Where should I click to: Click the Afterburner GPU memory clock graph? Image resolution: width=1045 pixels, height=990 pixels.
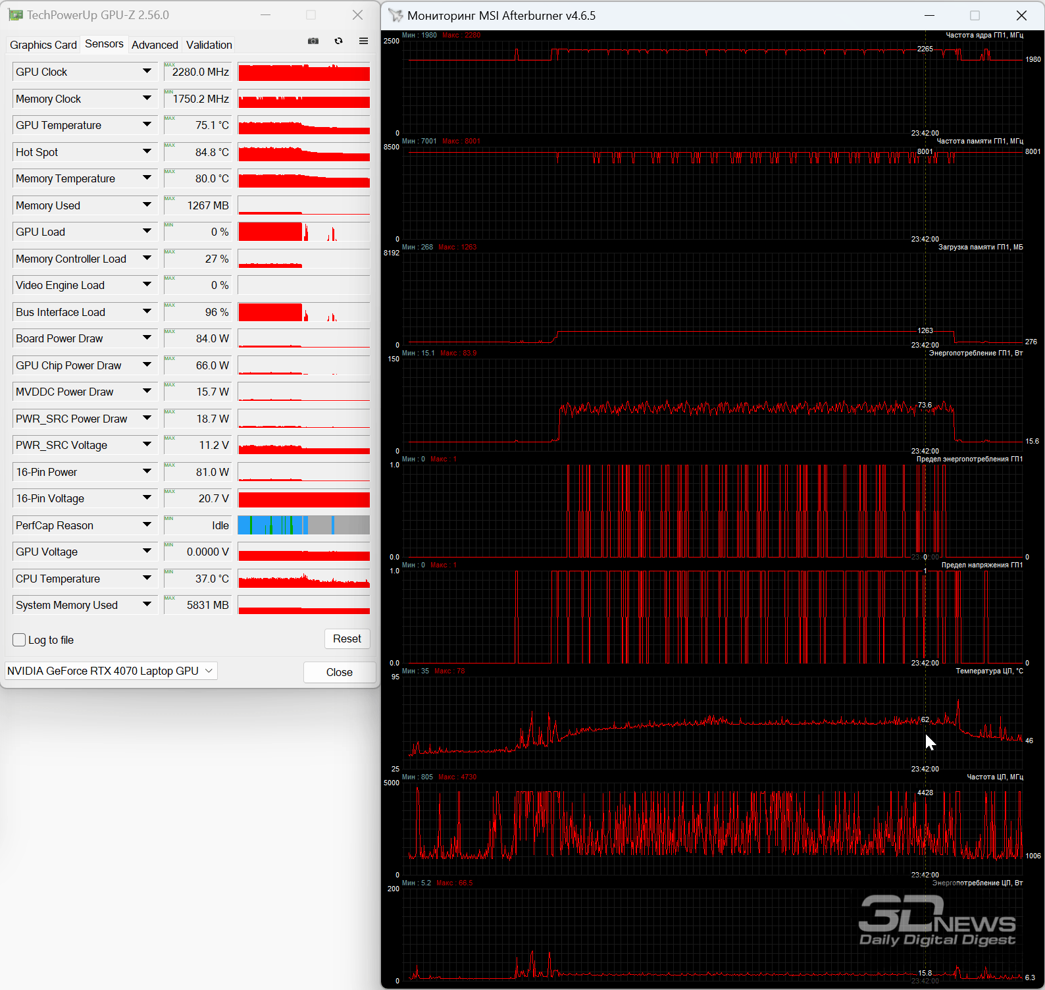[x=713, y=193]
